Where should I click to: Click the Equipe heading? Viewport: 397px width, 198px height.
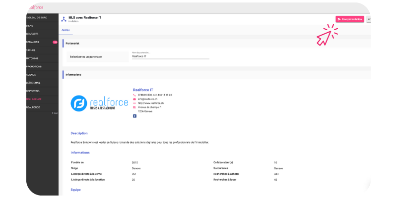[76, 190]
